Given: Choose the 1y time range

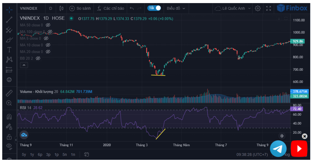Looking at the screenshot, I should point(32,154).
